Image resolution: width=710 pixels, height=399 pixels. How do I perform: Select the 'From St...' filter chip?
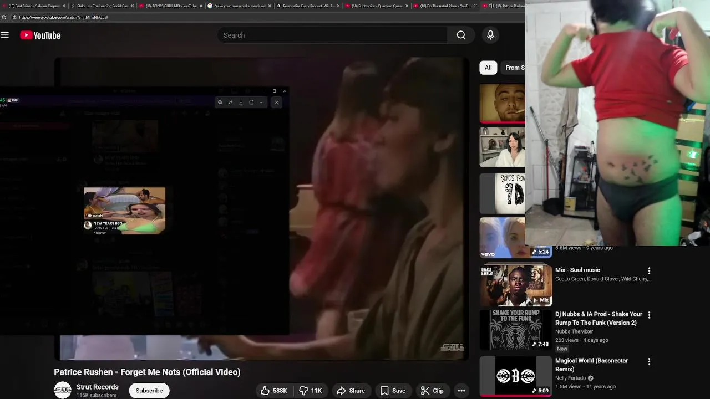(513, 68)
